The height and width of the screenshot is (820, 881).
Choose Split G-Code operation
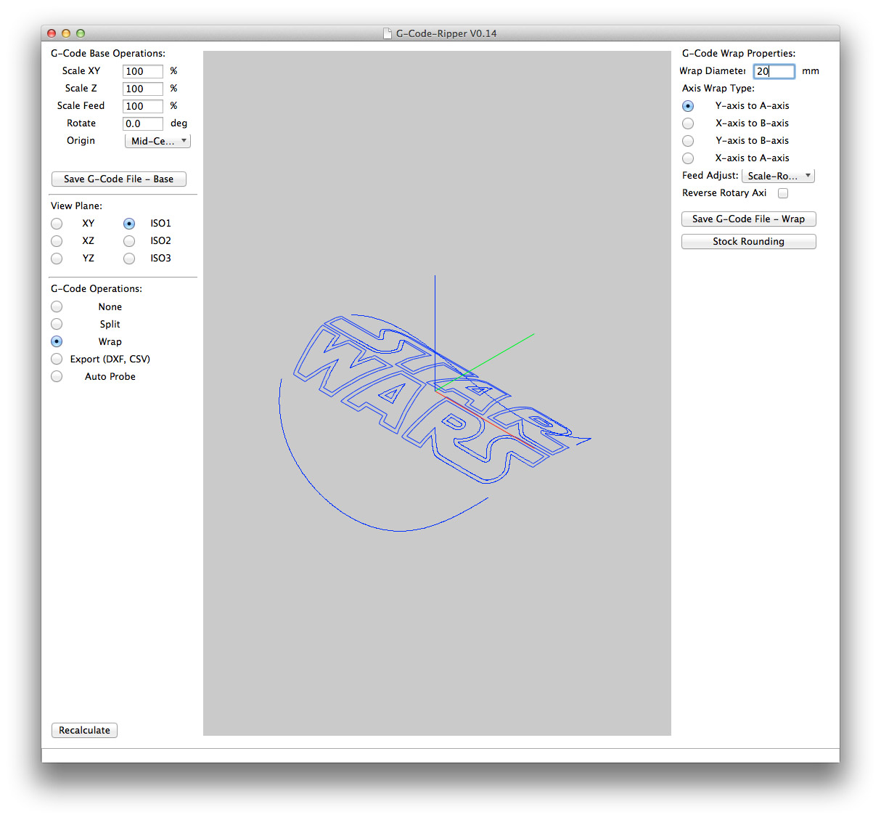[57, 324]
